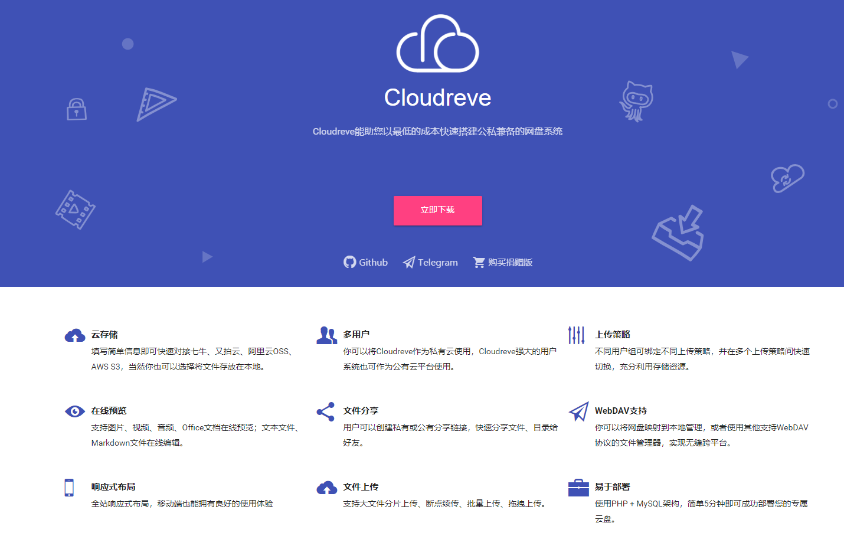Image resolution: width=844 pixels, height=536 pixels.
Task: Click the description starting 使用PHP + MySQL架构
Action: tap(701, 511)
